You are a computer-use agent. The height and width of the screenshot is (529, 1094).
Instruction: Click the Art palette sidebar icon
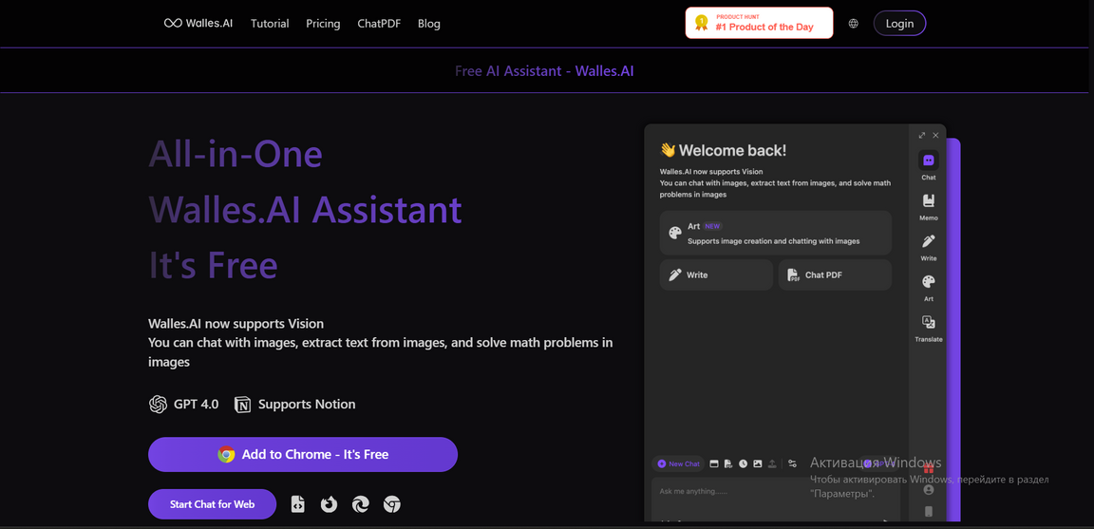point(928,282)
